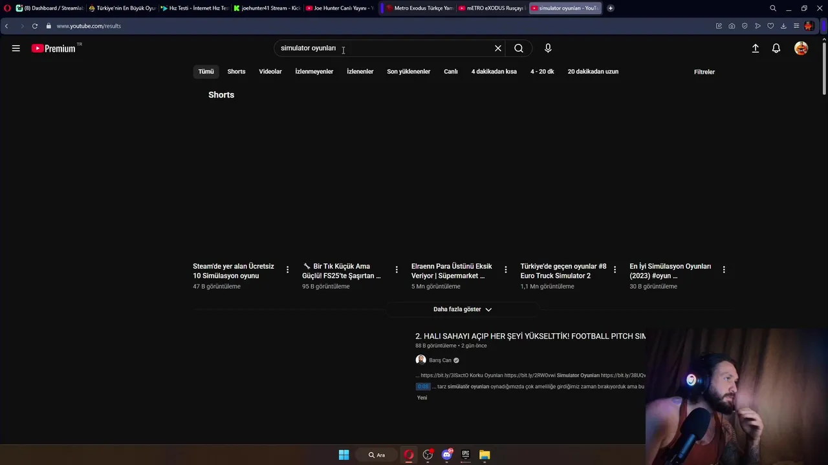Image resolution: width=828 pixels, height=465 pixels.
Task: Open Opera from the taskbar
Action: point(409,455)
